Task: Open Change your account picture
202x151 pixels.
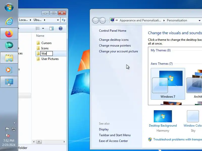Action: (x=118, y=51)
